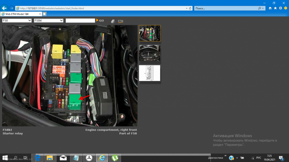Select the fuse layout diagram thumbnail
Screen dimensions: 289x162
tap(150, 73)
